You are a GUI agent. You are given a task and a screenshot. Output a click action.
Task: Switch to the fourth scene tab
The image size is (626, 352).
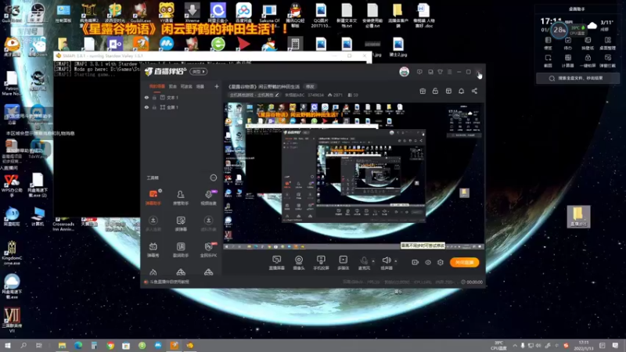[200, 86]
